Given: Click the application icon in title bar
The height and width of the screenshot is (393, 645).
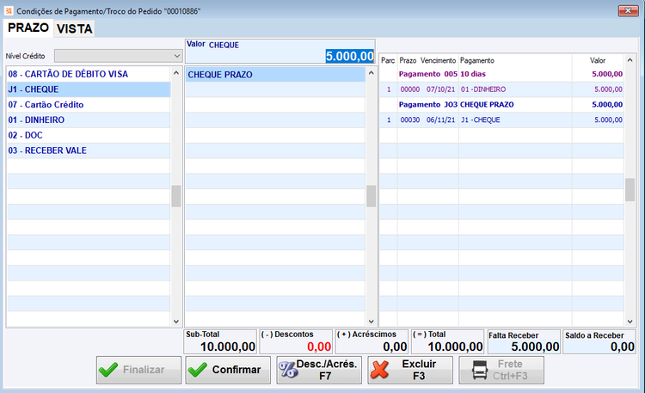Looking at the screenshot, I should pyautogui.click(x=9, y=10).
